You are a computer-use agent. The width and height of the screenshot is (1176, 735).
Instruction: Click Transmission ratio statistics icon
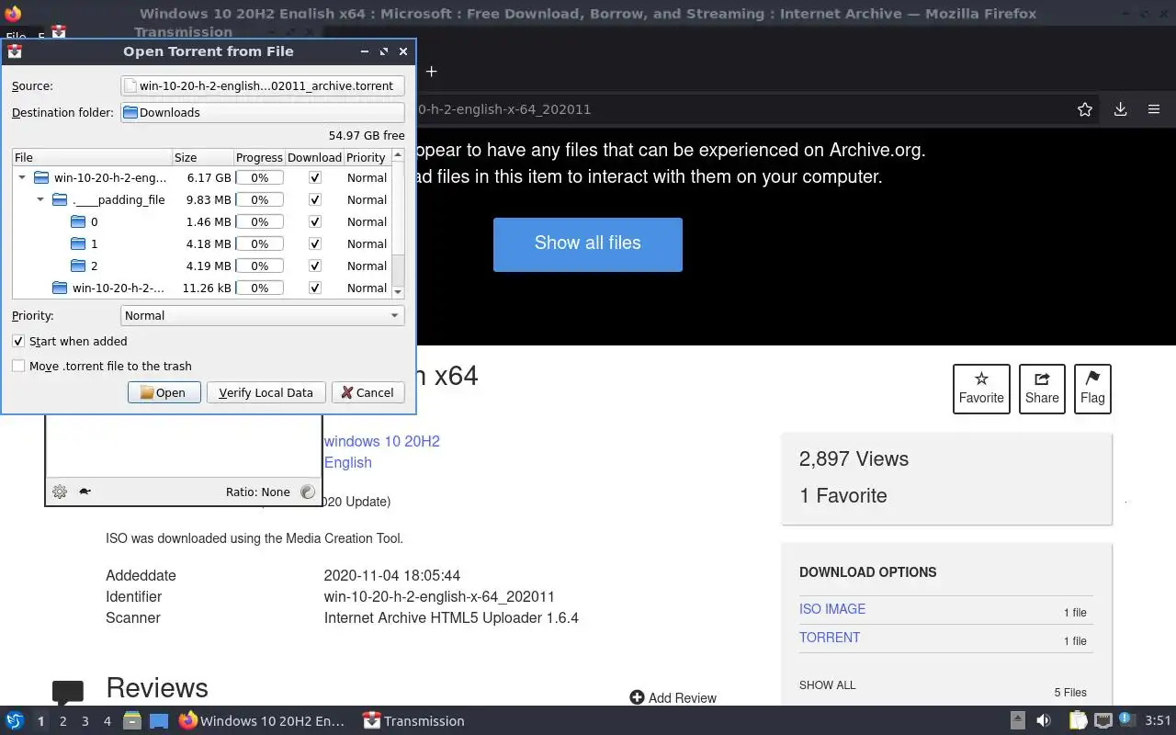(x=308, y=492)
